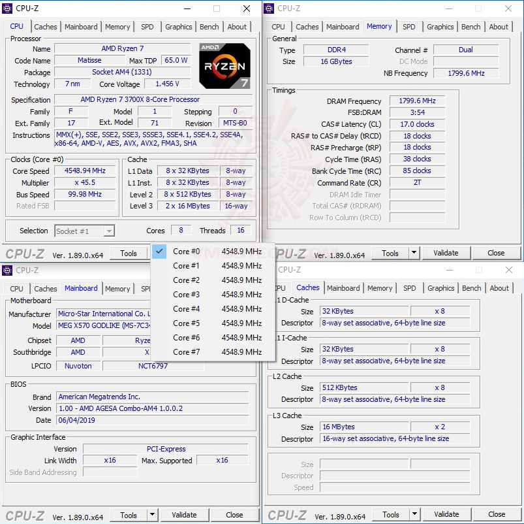Click Close button in the Memory window
This screenshot has width=524, height=524.
(x=496, y=253)
